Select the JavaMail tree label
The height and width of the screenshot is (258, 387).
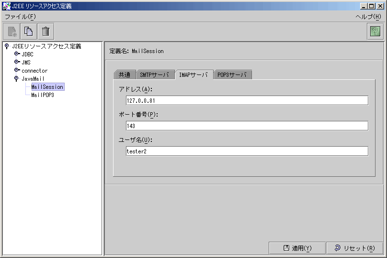pos(33,79)
